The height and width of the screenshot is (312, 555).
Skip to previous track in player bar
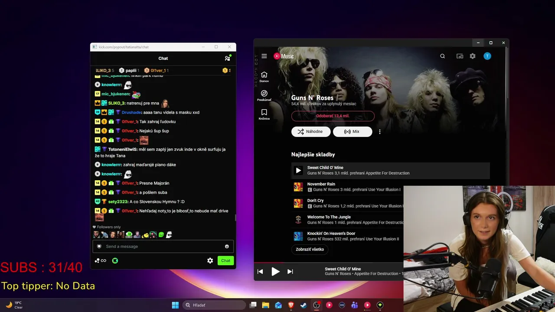pos(260,272)
